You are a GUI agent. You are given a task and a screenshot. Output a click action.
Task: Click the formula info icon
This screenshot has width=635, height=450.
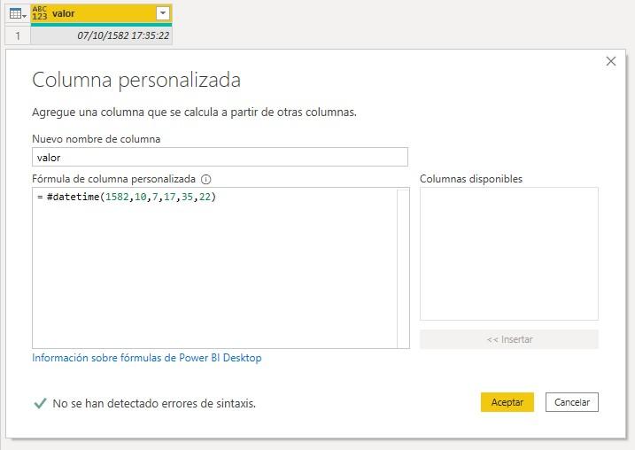tap(206, 179)
